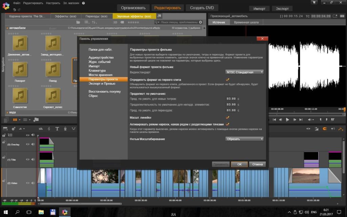Viewport: 347px width, 217px height.
Task: Collapse the автомобили category
Action: pyautogui.click(x=7, y=28)
